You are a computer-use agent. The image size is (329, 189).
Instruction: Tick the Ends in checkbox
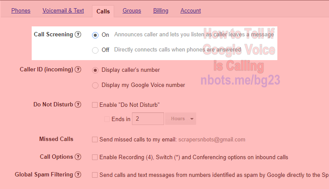(107, 119)
